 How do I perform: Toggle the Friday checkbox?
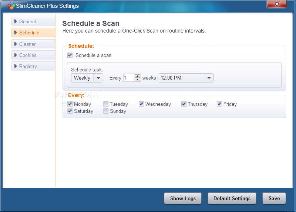point(219,104)
